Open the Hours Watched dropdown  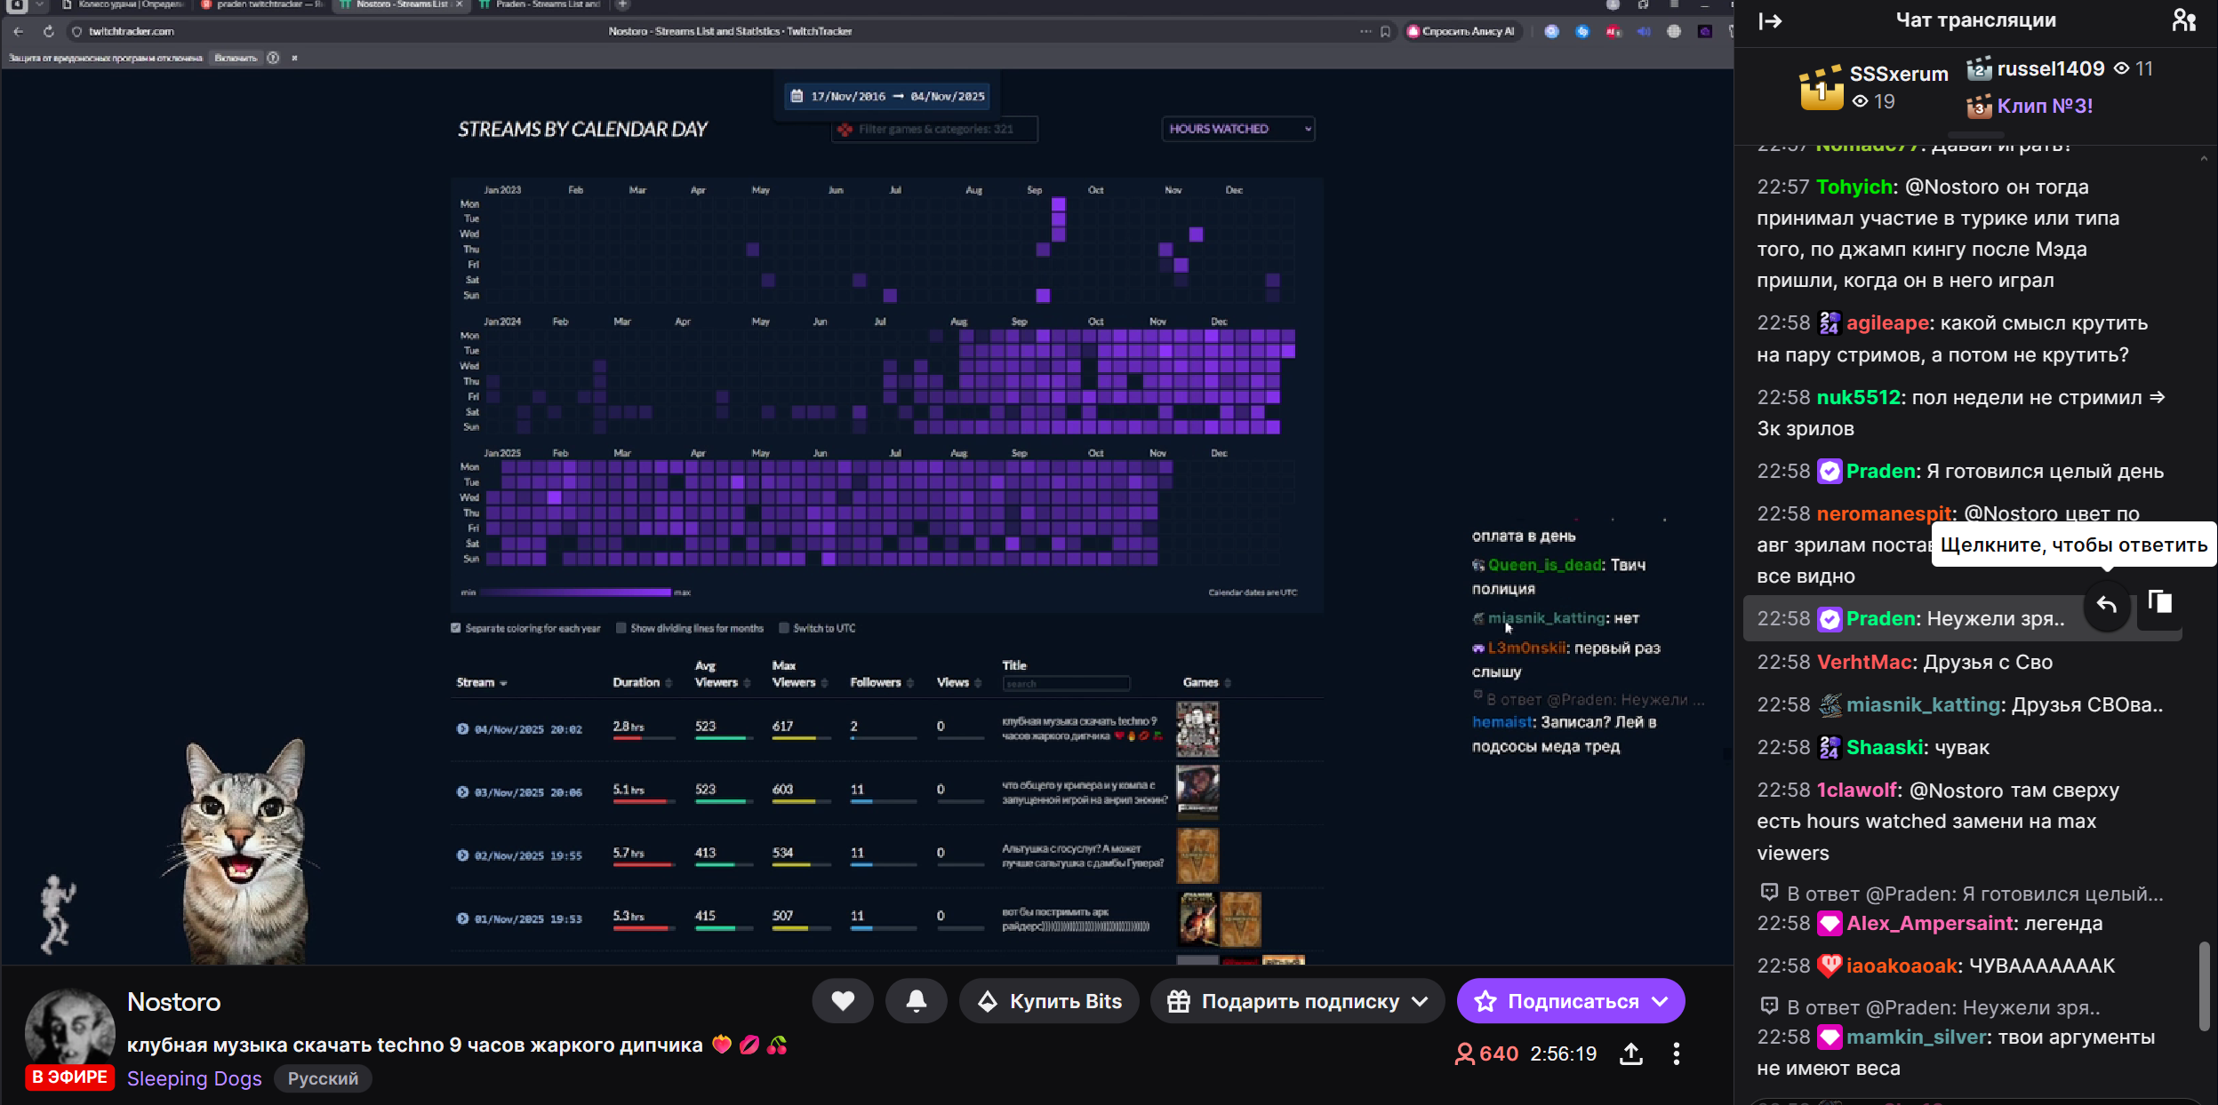pos(1237,129)
